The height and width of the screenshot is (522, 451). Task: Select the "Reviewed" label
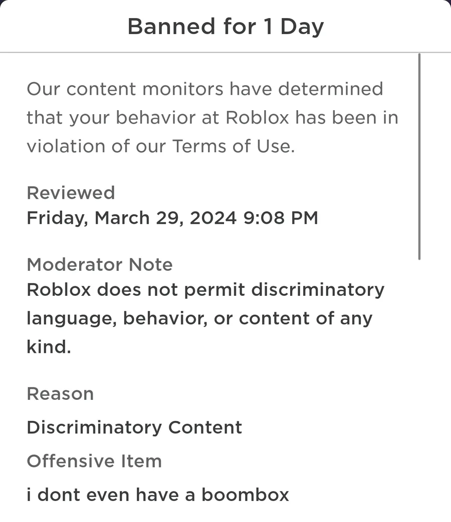click(71, 193)
